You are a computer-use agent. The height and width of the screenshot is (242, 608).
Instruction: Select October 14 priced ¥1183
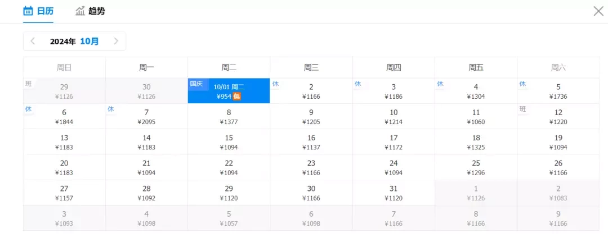click(x=146, y=142)
